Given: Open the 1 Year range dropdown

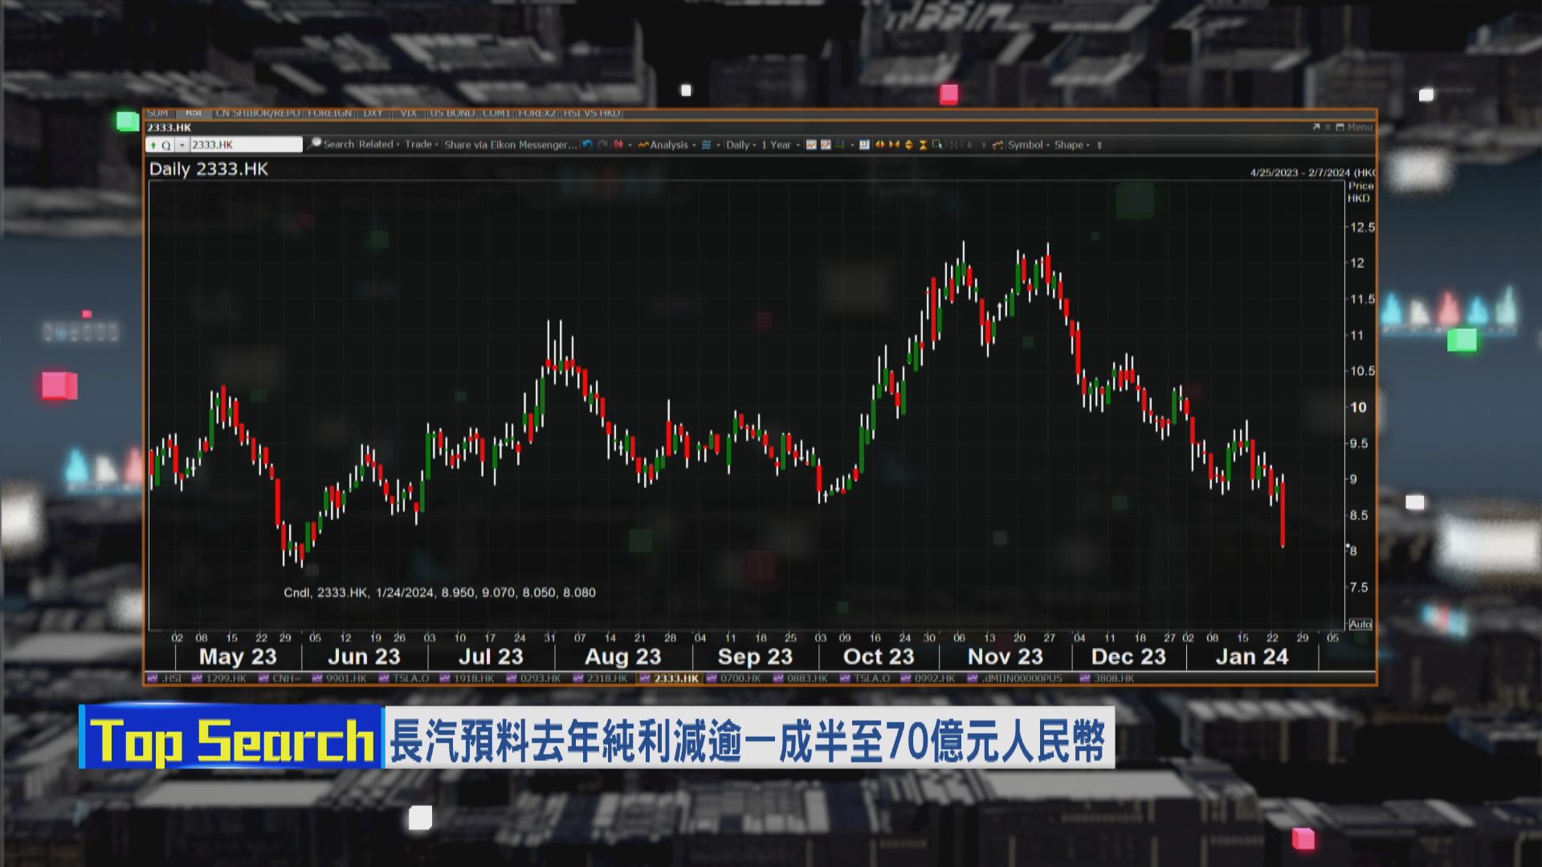Looking at the screenshot, I should 780,144.
